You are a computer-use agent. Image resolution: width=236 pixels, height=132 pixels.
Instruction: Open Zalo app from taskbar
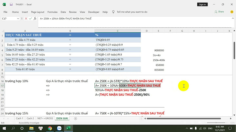point(59,128)
